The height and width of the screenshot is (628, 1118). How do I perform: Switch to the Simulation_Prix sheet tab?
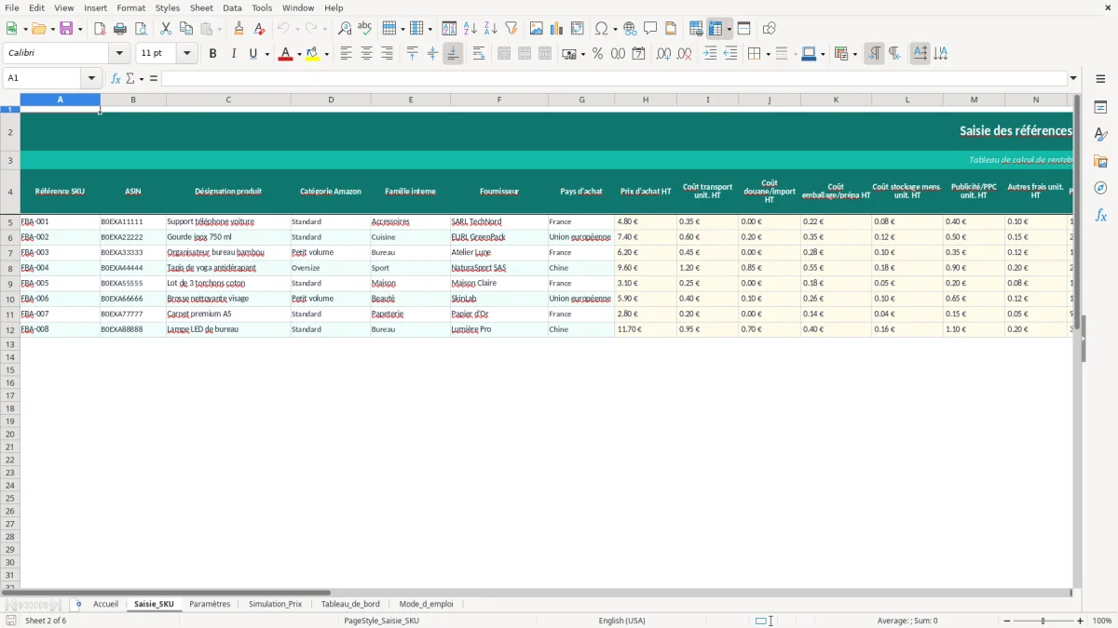tap(275, 604)
